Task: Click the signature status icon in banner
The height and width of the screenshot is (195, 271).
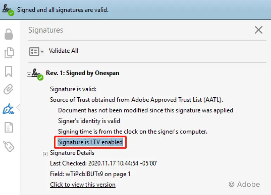Action: 8,9
